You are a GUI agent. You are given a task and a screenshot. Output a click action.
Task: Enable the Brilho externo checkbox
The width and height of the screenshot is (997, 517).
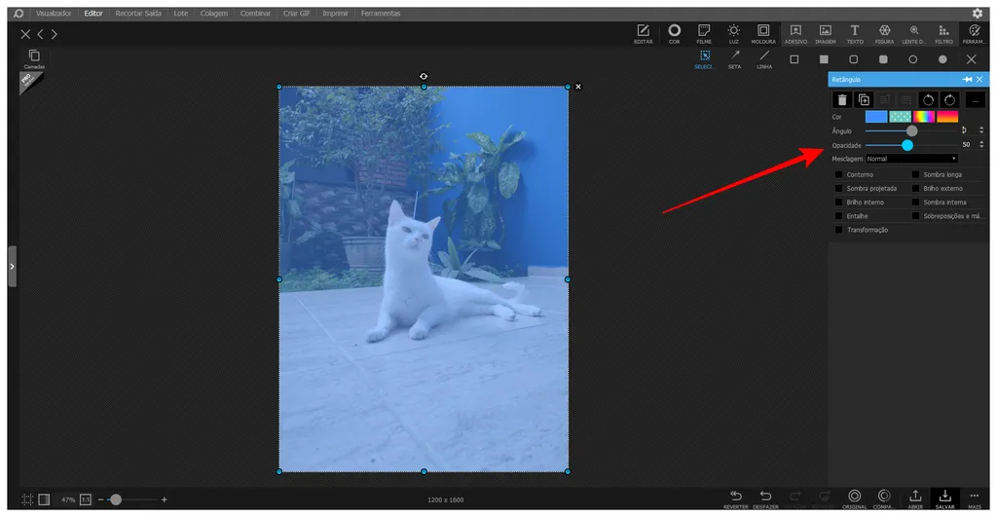click(915, 188)
